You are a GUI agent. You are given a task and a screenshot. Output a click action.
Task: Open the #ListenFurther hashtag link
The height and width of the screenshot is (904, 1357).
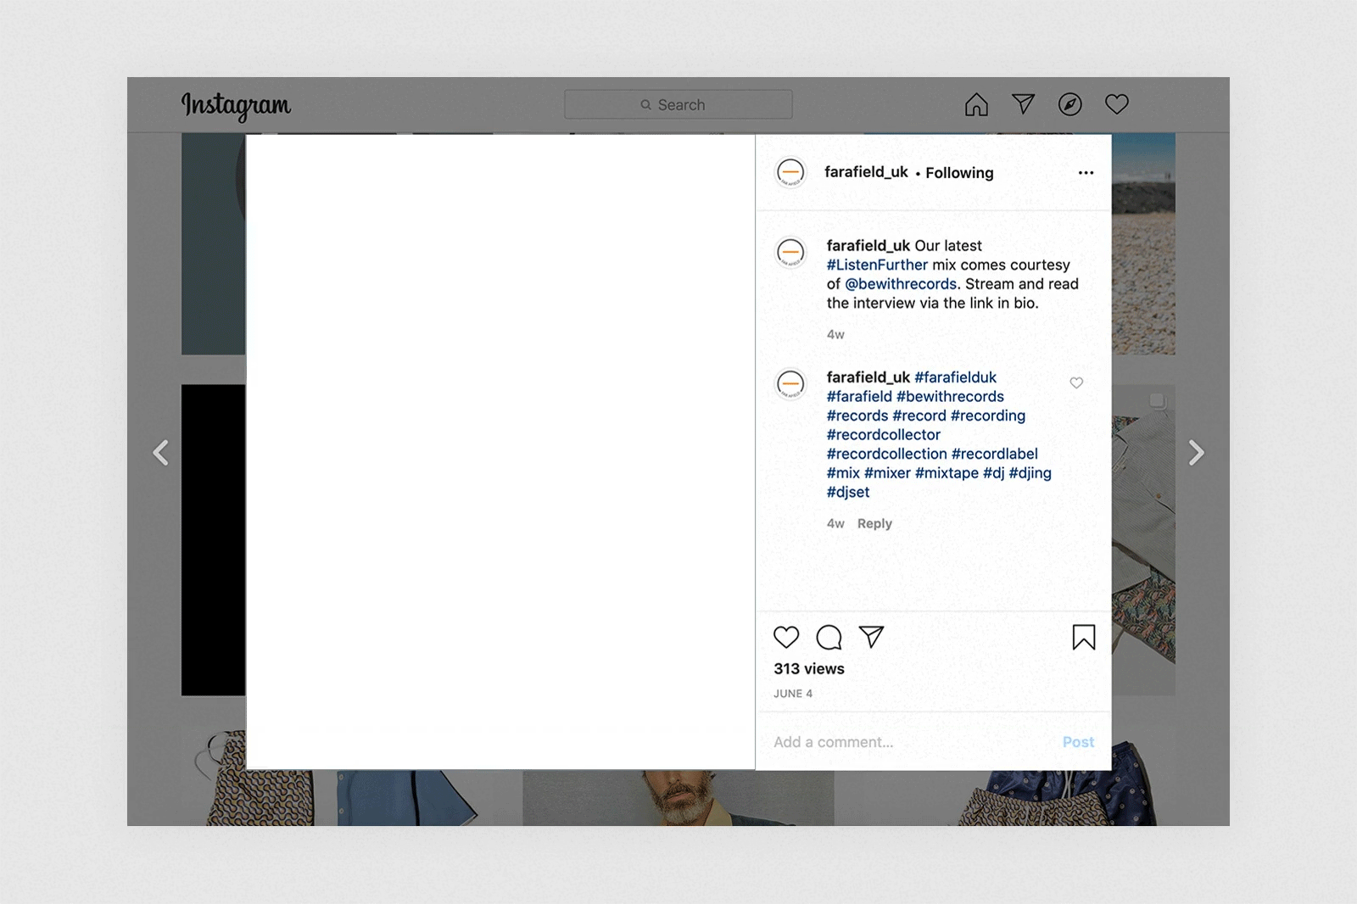pyautogui.click(x=877, y=265)
